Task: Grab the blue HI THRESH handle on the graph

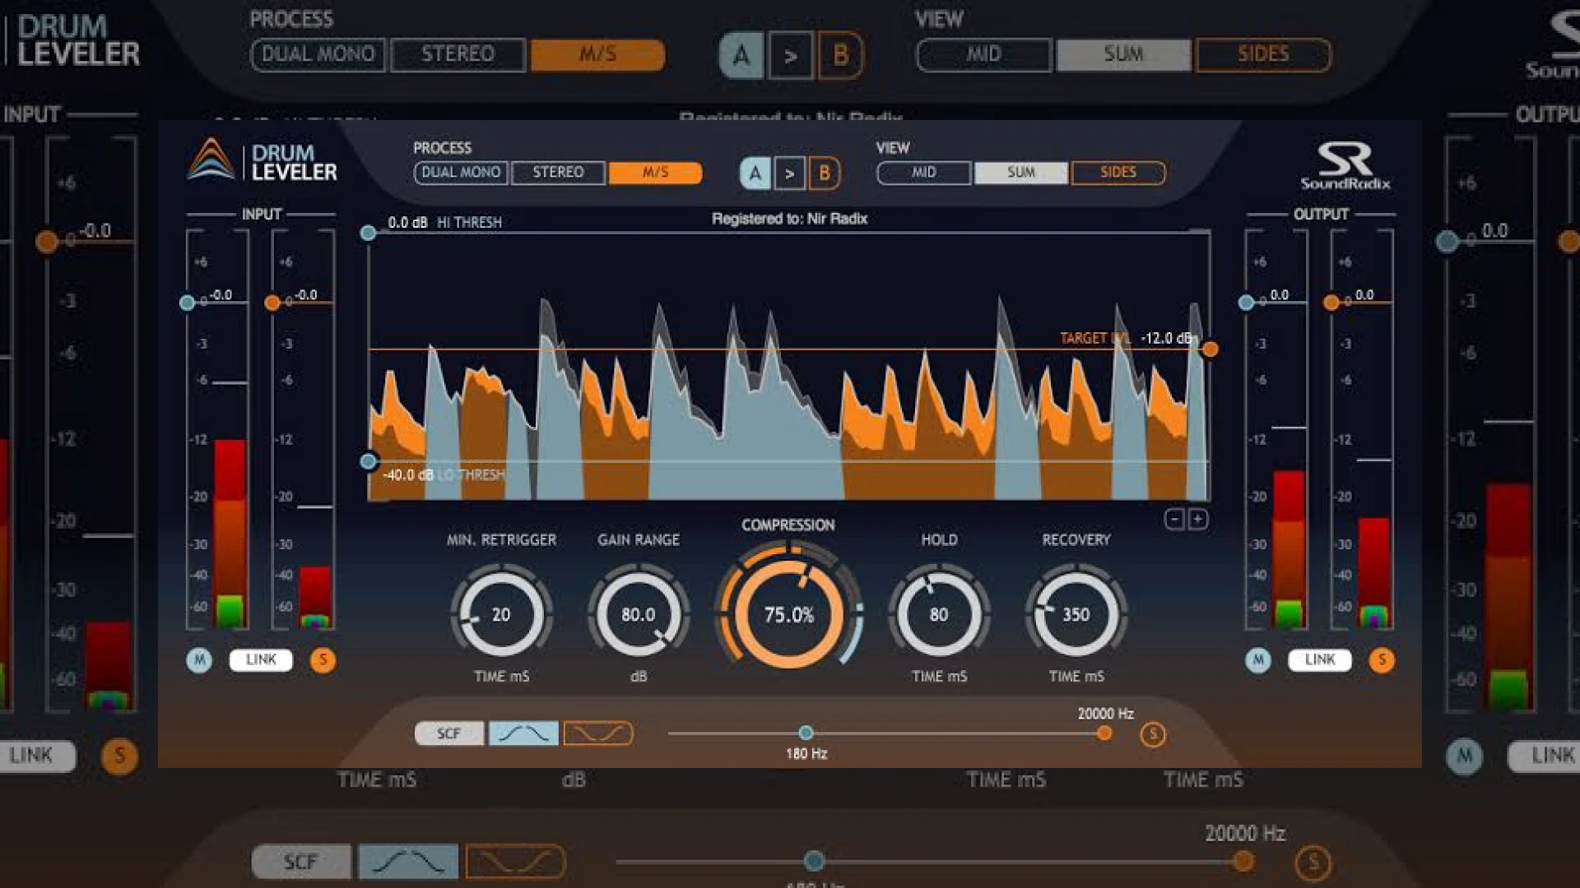Action: tap(369, 234)
